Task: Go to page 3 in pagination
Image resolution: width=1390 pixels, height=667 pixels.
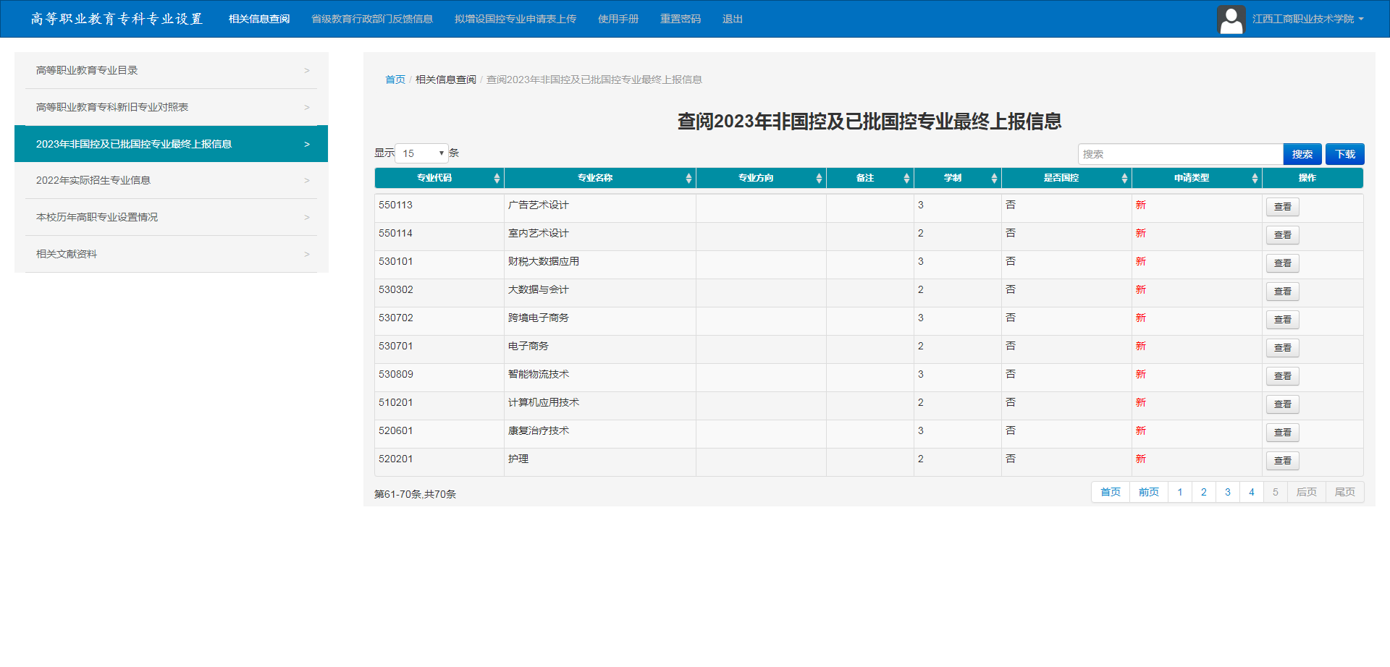Action: (x=1227, y=492)
